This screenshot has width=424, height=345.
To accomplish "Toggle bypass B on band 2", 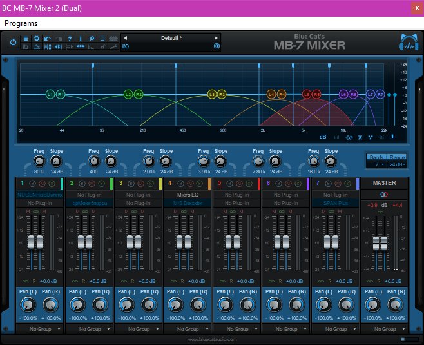I will (82, 184).
